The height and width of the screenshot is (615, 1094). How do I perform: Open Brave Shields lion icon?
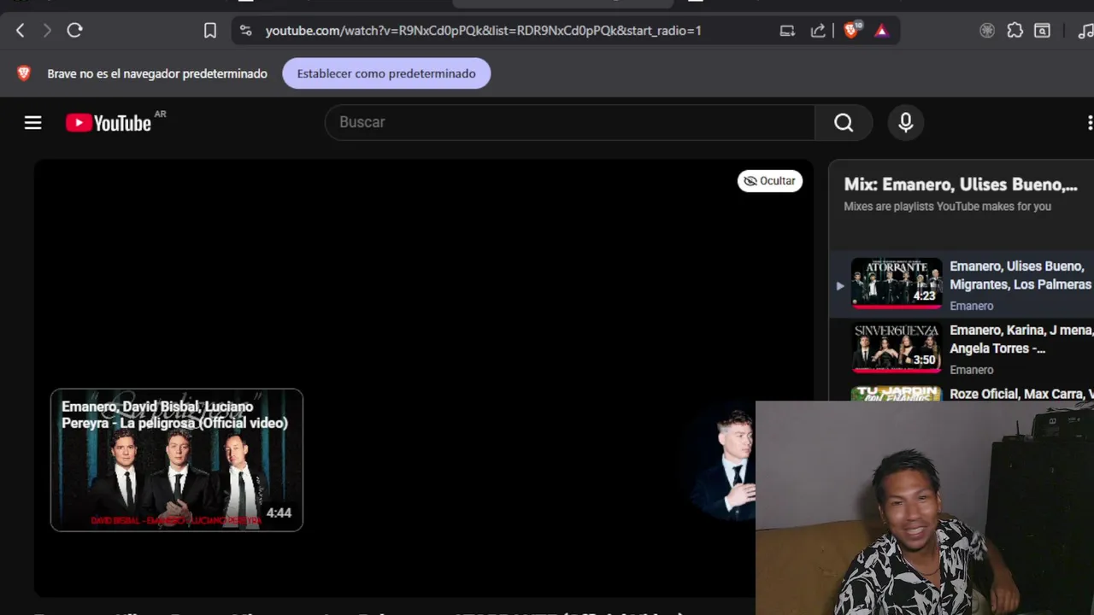(x=851, y=31)
